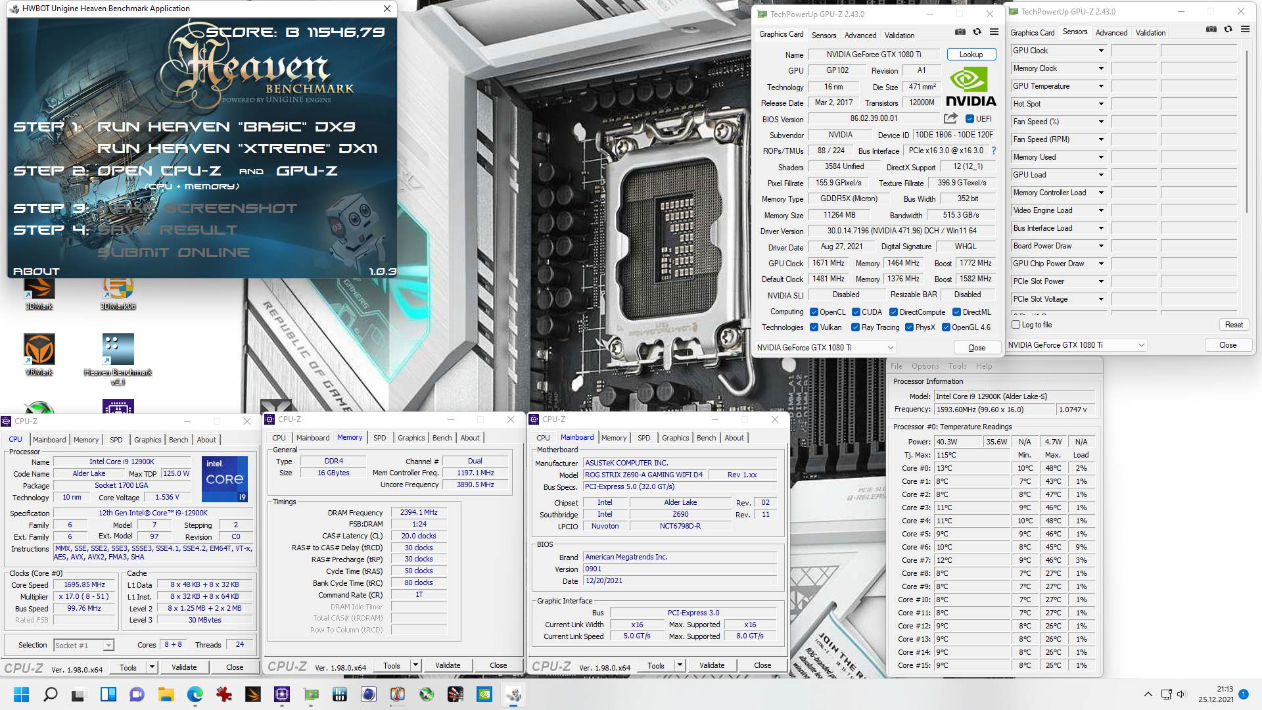
Task: Click the NVIDIA logo in GPU-Z
Action: pyautogui.click(x=971, y=87)
